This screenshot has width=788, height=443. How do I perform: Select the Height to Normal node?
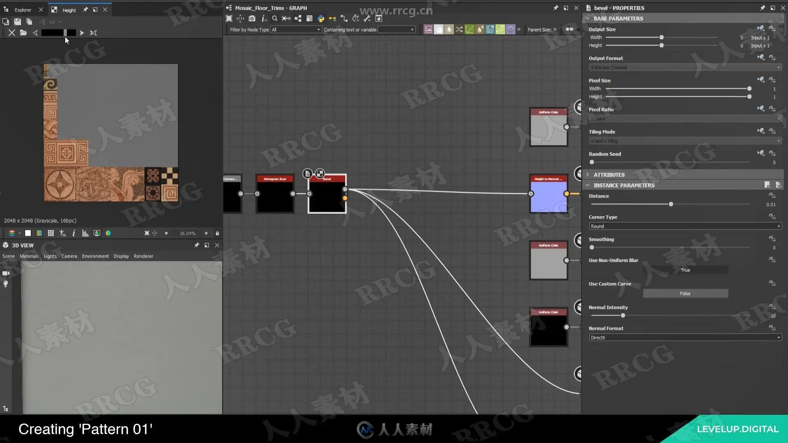click(548, 195)
